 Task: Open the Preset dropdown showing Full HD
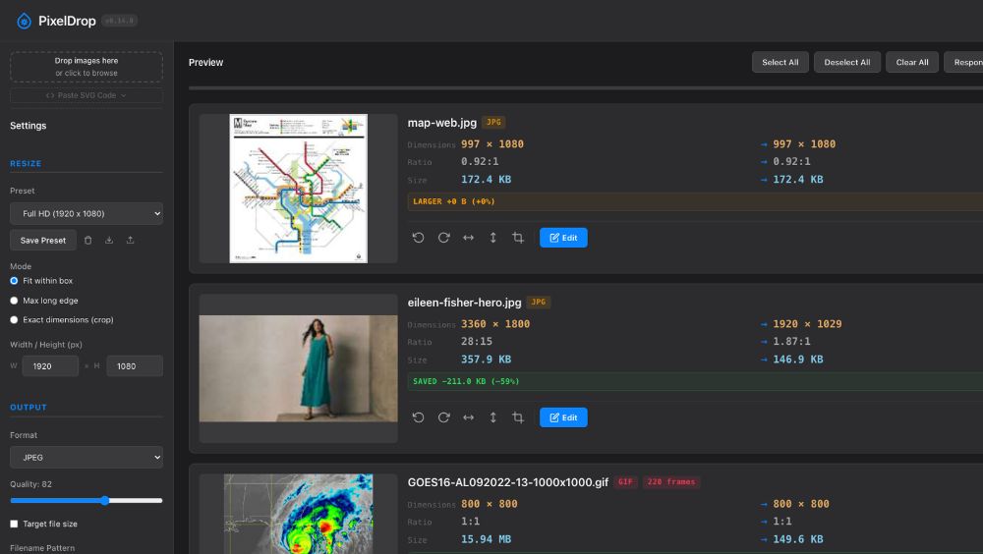point(87,214)
